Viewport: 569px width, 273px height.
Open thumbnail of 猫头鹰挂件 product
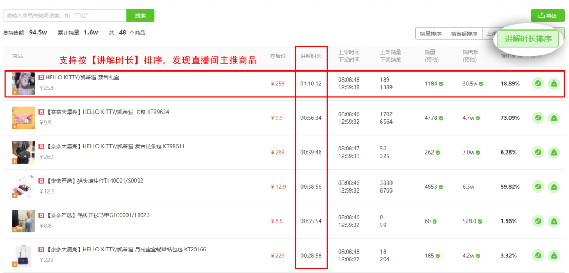click(x=24, y=186)
